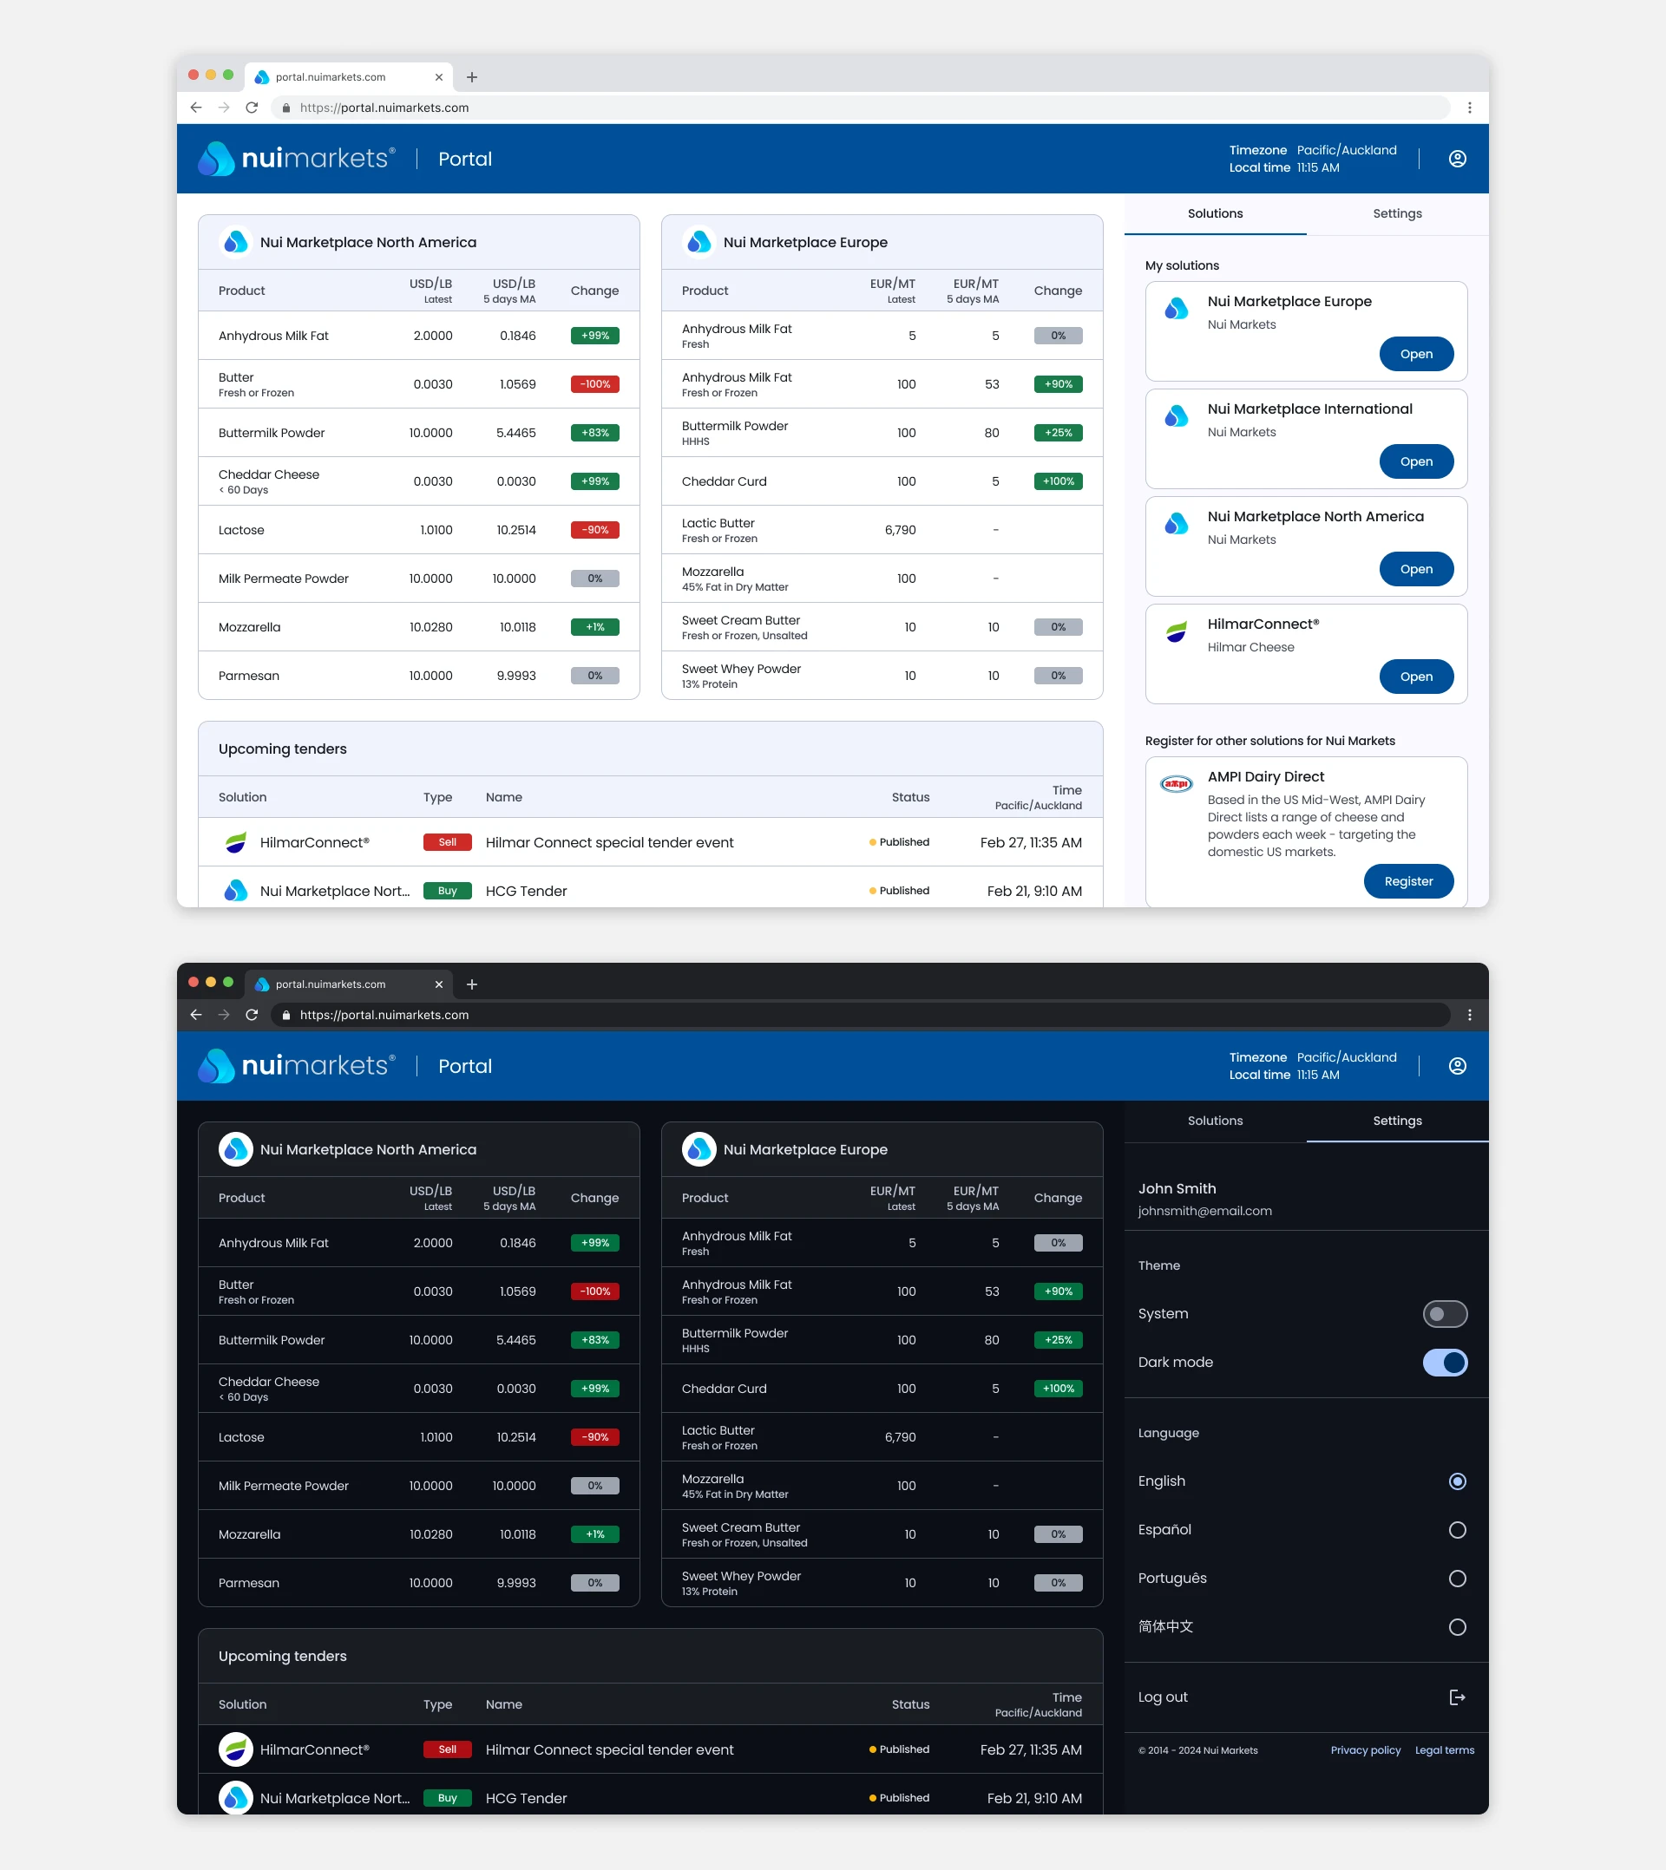Select the 简体中文 language radio button
The image size is (1666, 1870).
point(1457,1626)
